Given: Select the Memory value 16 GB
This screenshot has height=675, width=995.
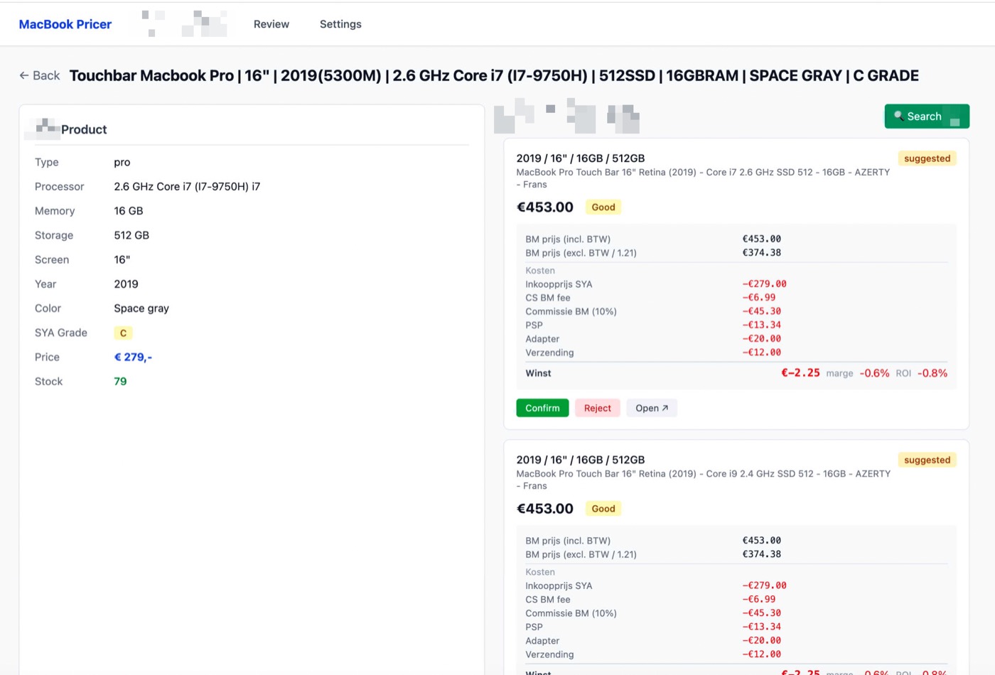Looking at the screenshot, I should click(129, 211).
